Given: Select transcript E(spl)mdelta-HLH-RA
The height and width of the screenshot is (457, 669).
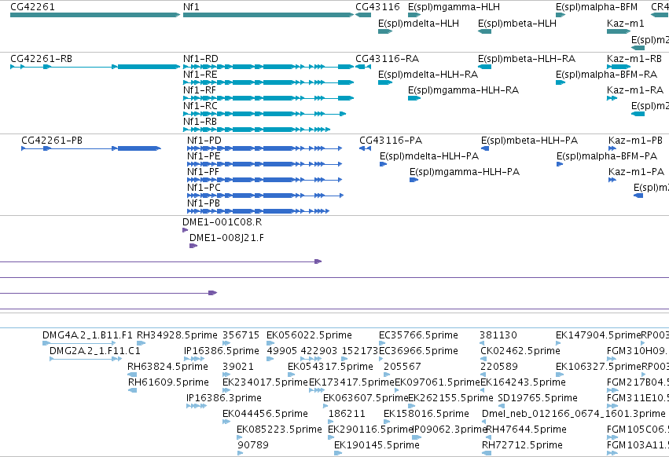Looking at the screenshot, I should 385,82.
